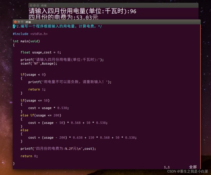The width and height of the screenshot is (211, 175).
Task: Close the front 终端 window with red button
Action: 15,22
